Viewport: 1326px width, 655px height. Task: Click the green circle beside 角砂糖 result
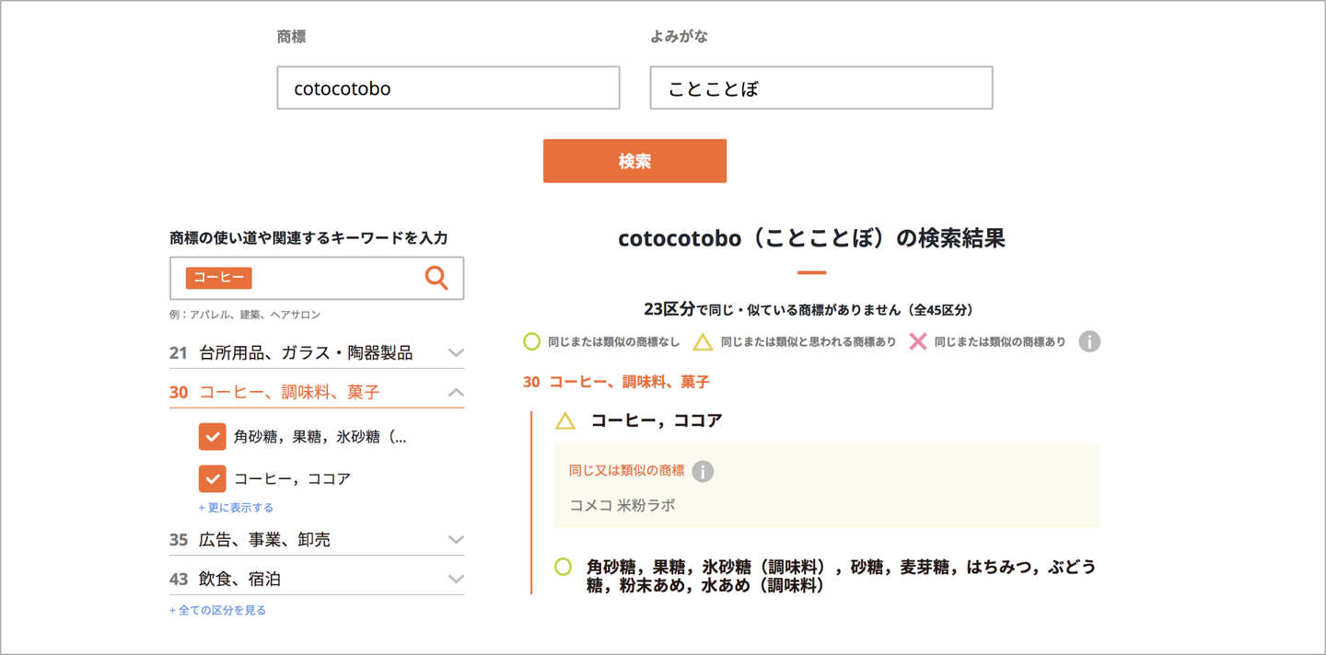[x=564, y=567]
